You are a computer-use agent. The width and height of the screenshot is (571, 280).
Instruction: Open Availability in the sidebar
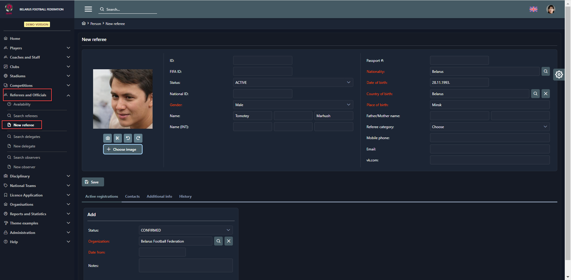pos(22,104)
